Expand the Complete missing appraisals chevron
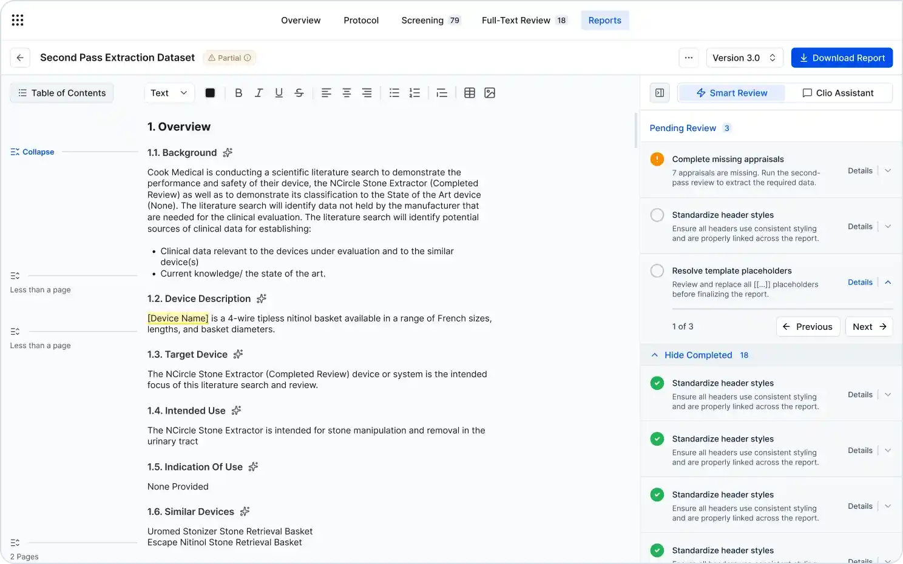 click(x=888, y=171)
